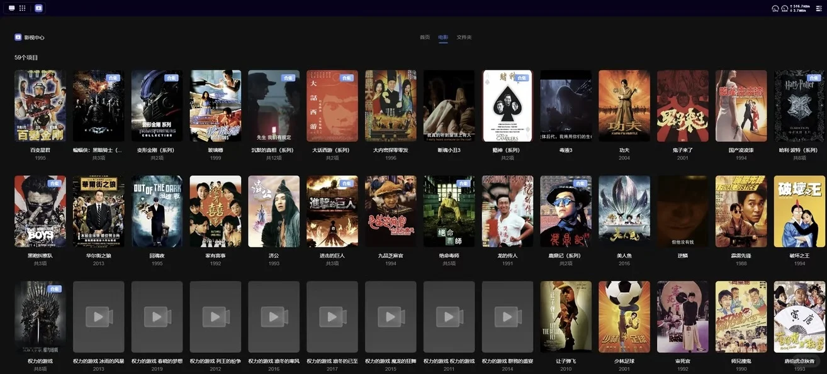Click 合集 badge on 鹿鼎记 poster

click(x=580, y=184)
